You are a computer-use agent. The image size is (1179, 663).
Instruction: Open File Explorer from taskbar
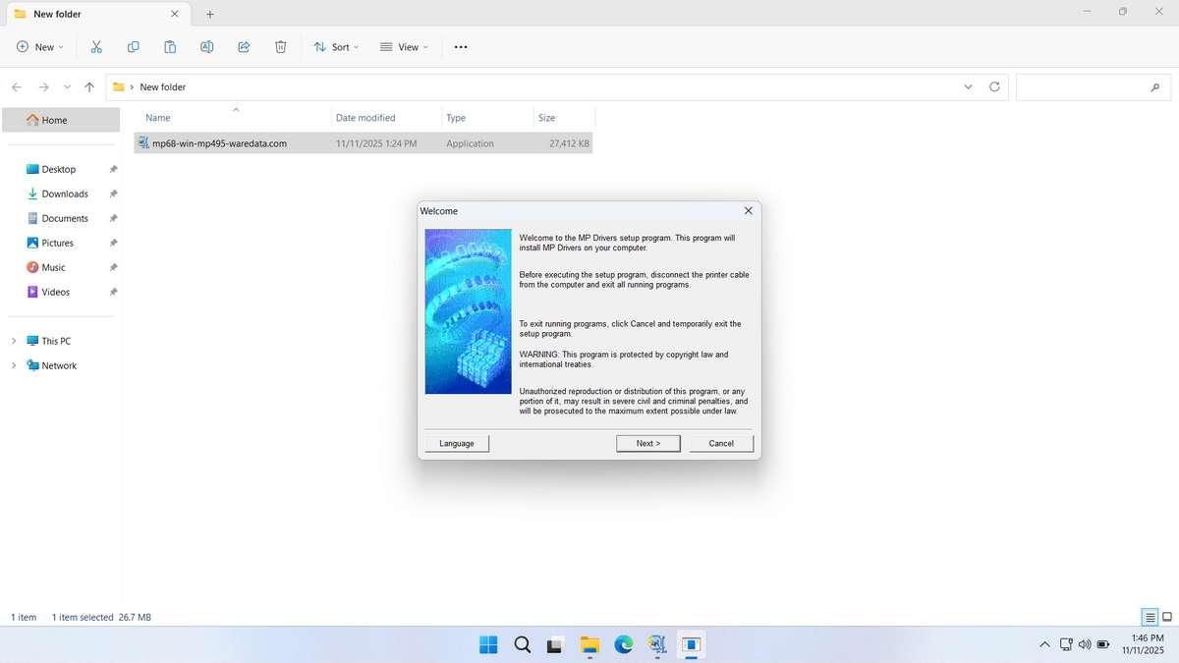(589, 645)
